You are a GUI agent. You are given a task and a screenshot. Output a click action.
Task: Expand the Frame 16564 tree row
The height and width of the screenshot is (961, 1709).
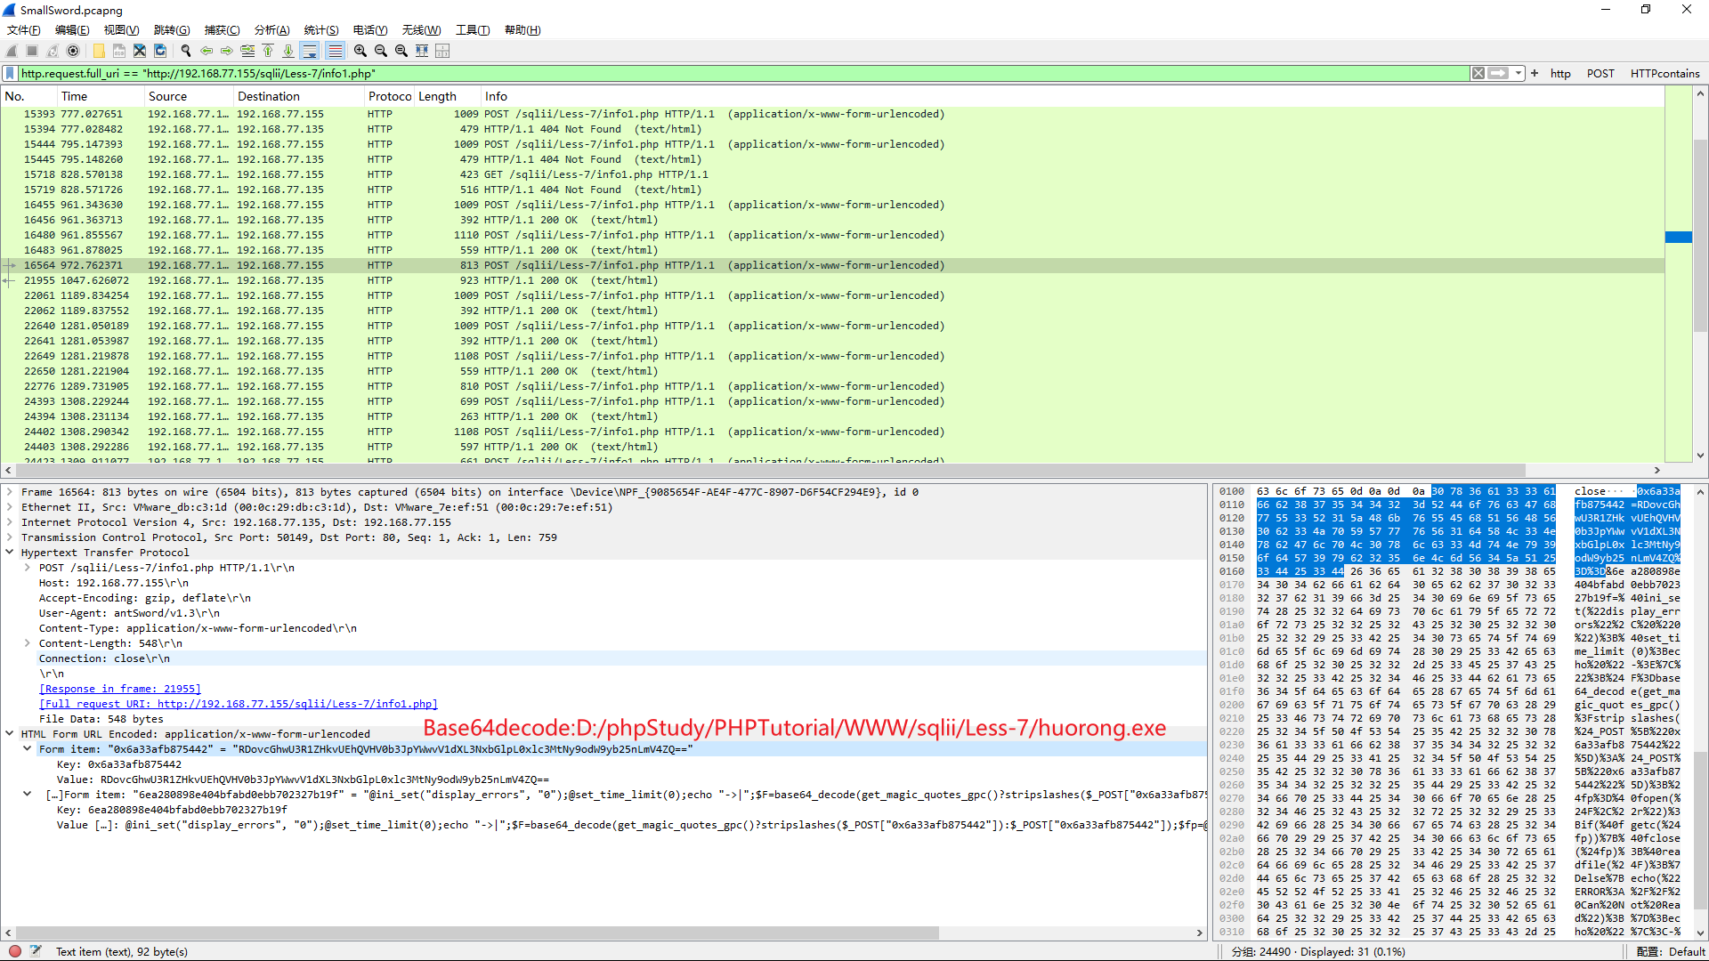coord(10,492)
